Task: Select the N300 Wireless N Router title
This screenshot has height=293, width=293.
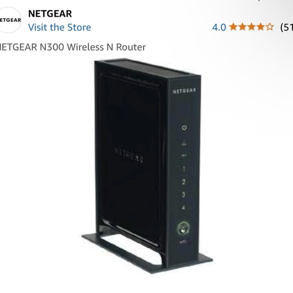Action: pos(73,47)
